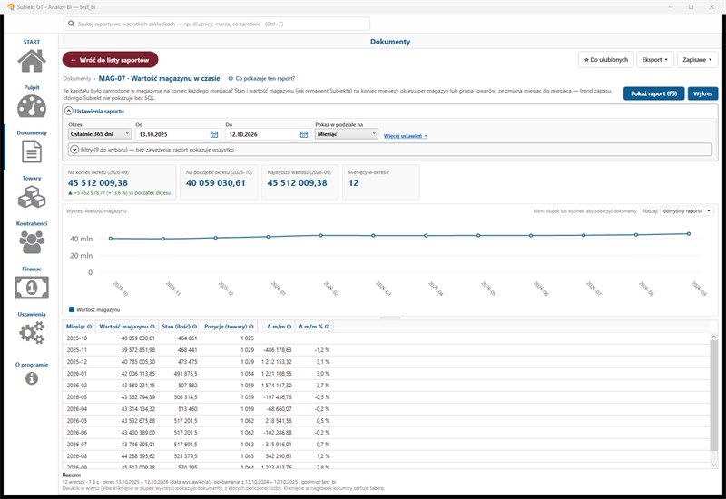
Task: Expand the Filtry section
Action: pyautogui.click(x=74, y=150)
